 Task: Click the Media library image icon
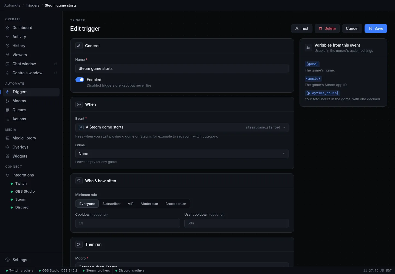point(7,138)
